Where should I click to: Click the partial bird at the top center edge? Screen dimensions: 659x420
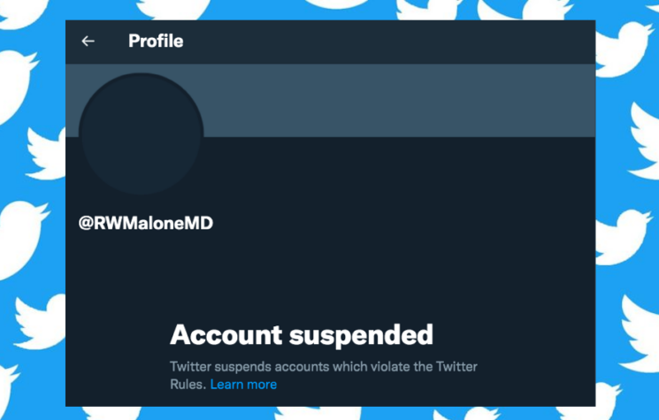point(336,4)
